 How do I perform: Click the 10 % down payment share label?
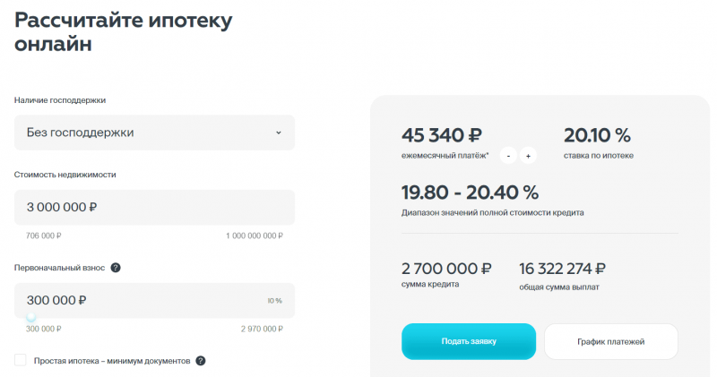274,301
